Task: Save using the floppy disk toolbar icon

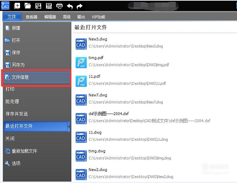Action: coord(38,6)
